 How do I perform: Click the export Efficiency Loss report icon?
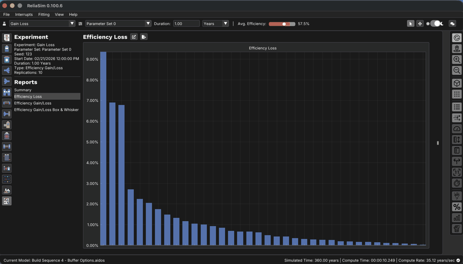tap(144, 37)
